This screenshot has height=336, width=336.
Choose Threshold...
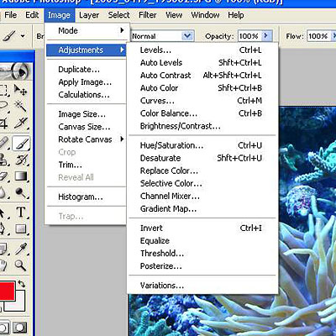(x=202, y=254)
